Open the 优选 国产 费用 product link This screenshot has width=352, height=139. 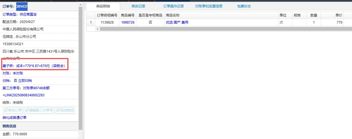tap(177, 22)
